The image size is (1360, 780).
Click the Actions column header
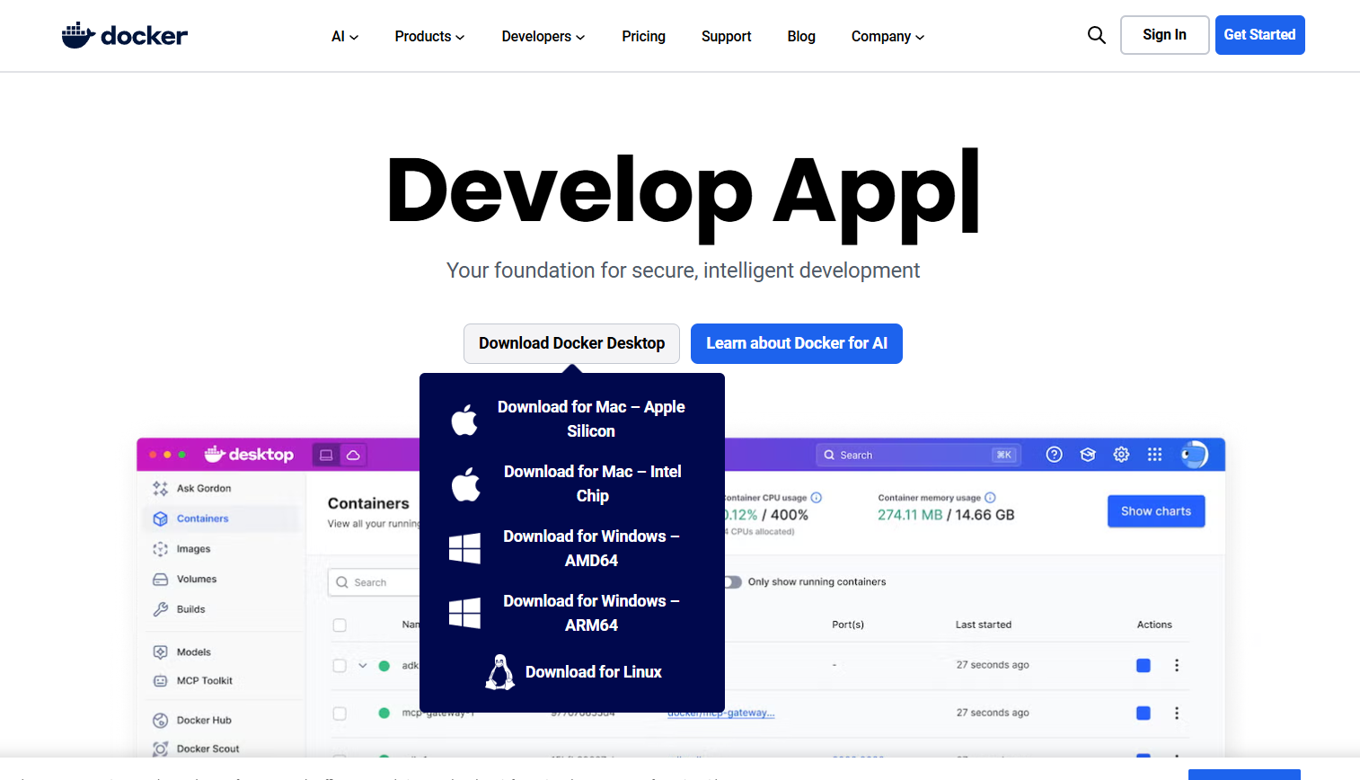[x=1154, y=625]
